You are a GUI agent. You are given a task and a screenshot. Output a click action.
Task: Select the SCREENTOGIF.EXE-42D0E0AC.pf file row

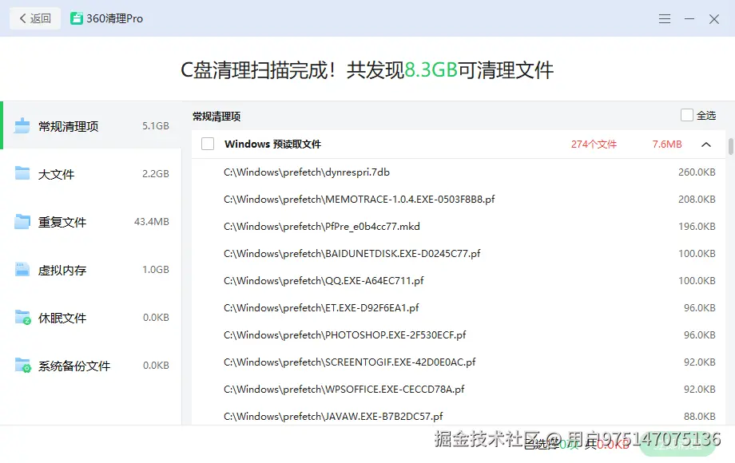459,362
